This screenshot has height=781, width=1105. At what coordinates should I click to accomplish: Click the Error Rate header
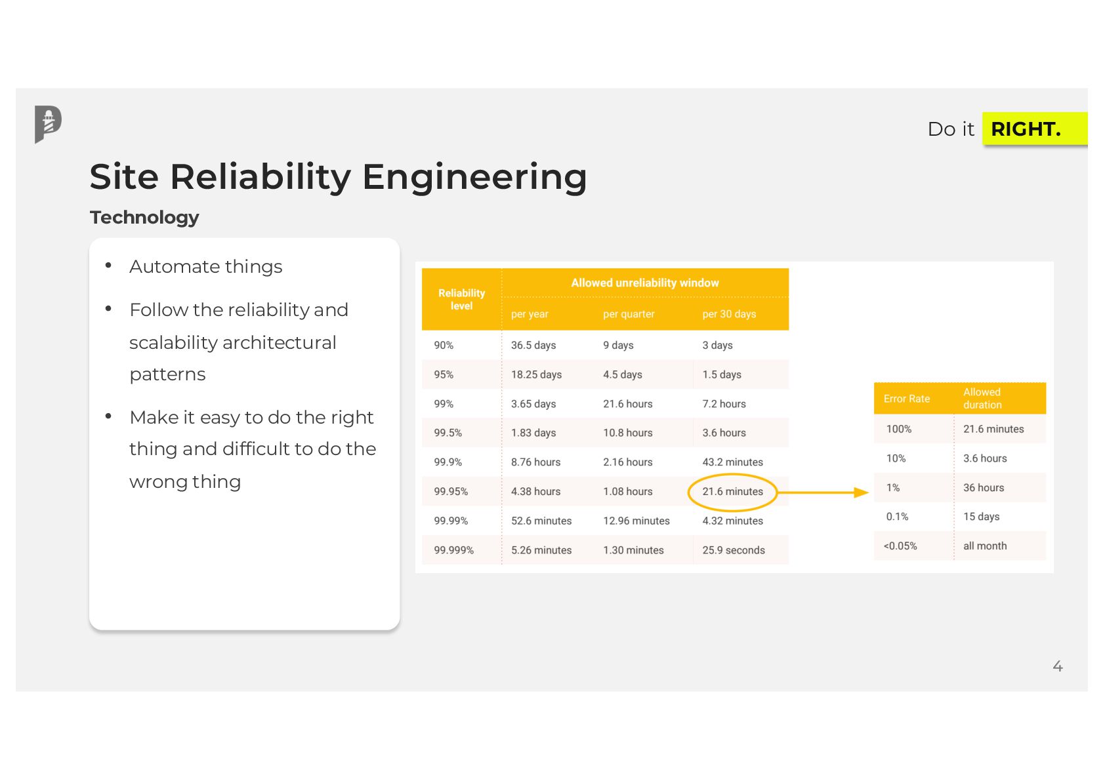coord(906,399)
